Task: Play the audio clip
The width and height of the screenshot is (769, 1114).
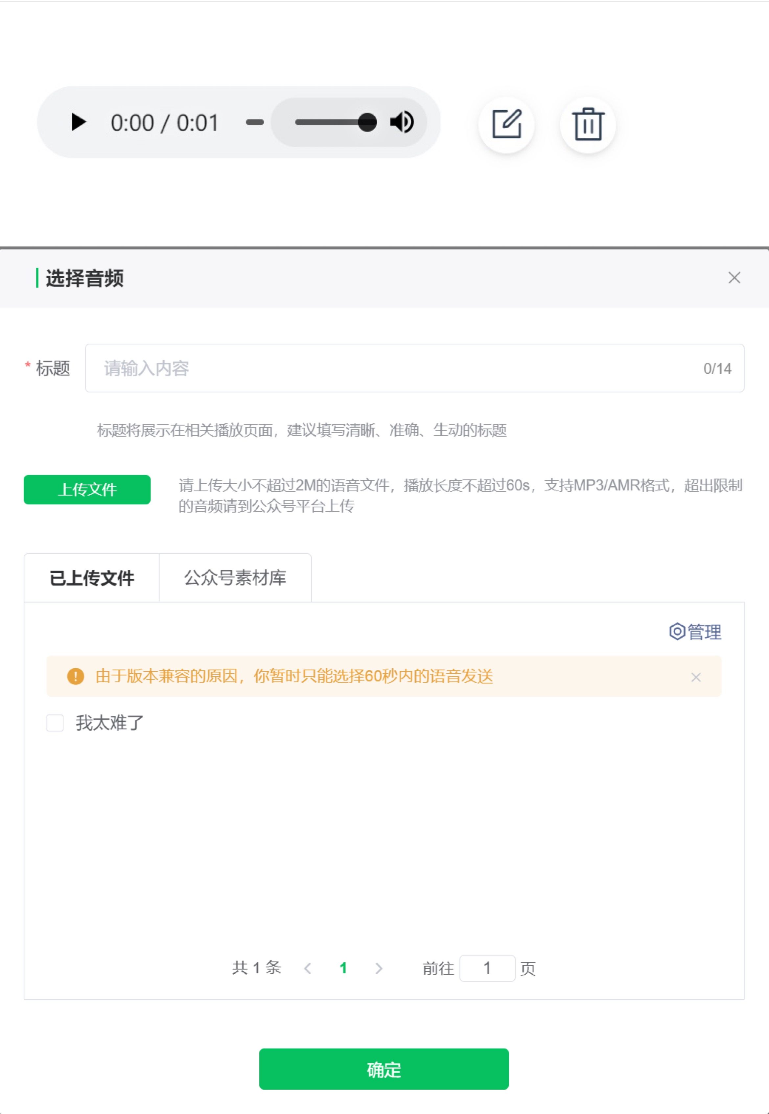Action: [x=79, y=122]
